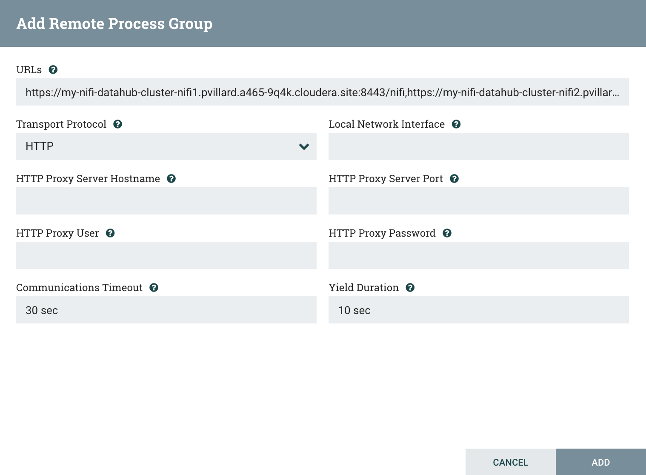The image size is (646, 475).
Task: Open the Transport Protocol help tooltip
Action: pyautogui.click(x=117, y=124)
